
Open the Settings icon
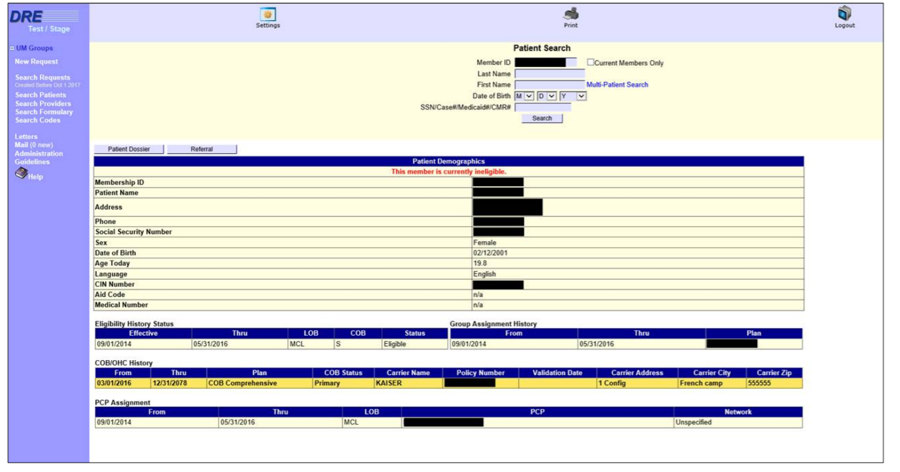point(268,14)
